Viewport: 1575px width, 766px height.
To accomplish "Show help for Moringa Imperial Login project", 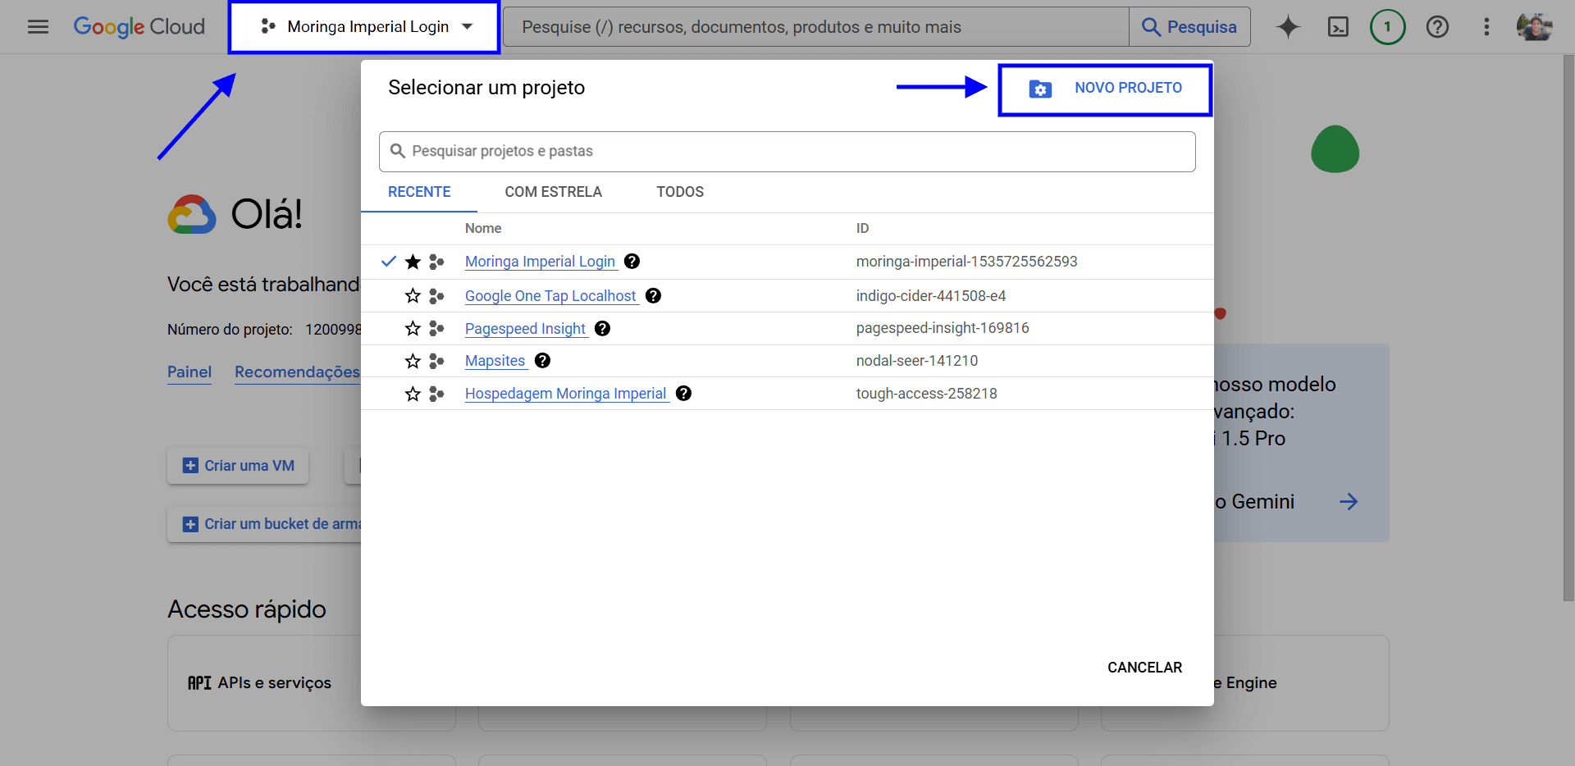I will pos(632,262).
